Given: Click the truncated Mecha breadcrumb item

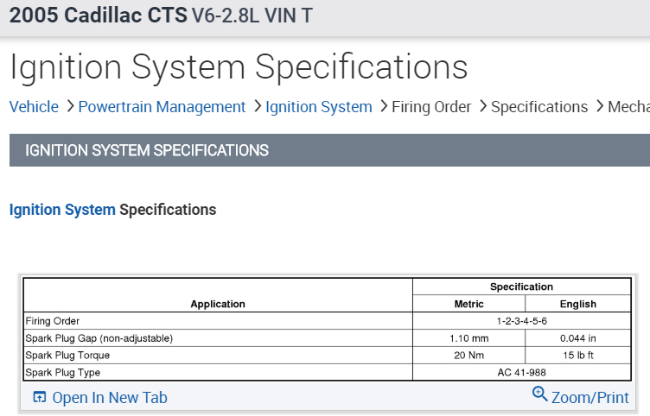Looking at the screenshot, I should pos(628,107).
